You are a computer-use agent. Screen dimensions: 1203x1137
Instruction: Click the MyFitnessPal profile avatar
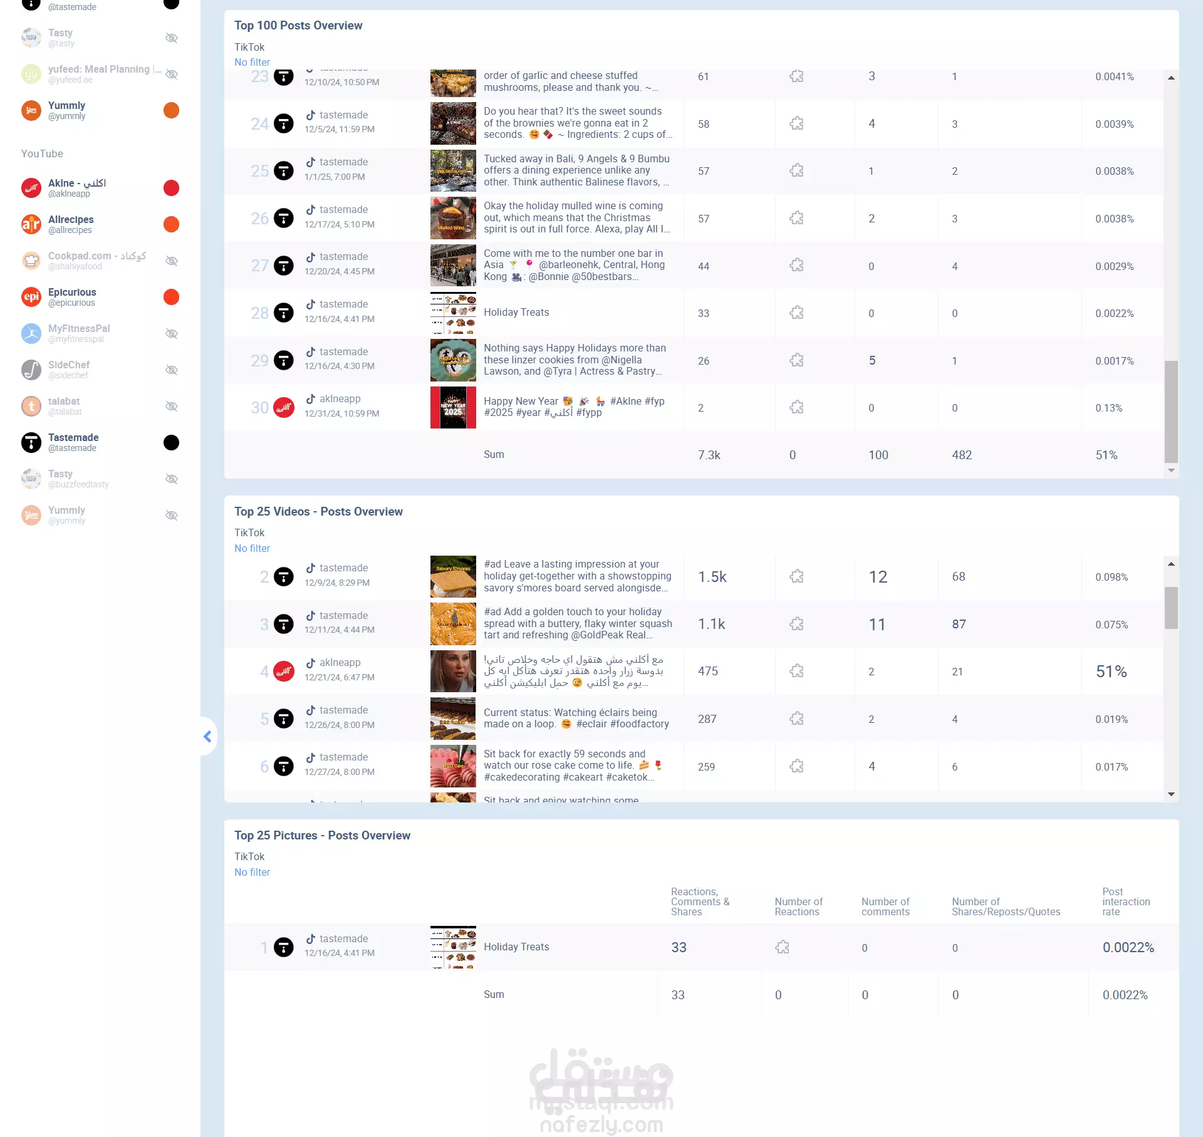(x=31, y=333)
